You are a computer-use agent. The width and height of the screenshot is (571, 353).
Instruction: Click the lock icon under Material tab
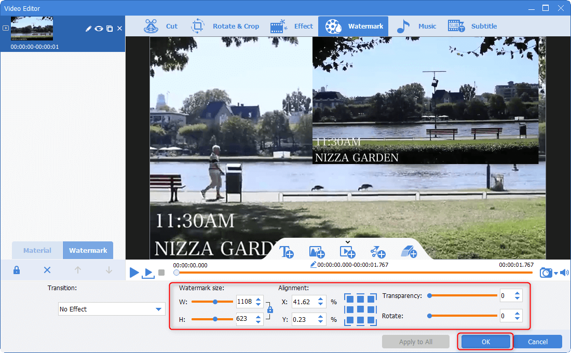pos(17,270)
